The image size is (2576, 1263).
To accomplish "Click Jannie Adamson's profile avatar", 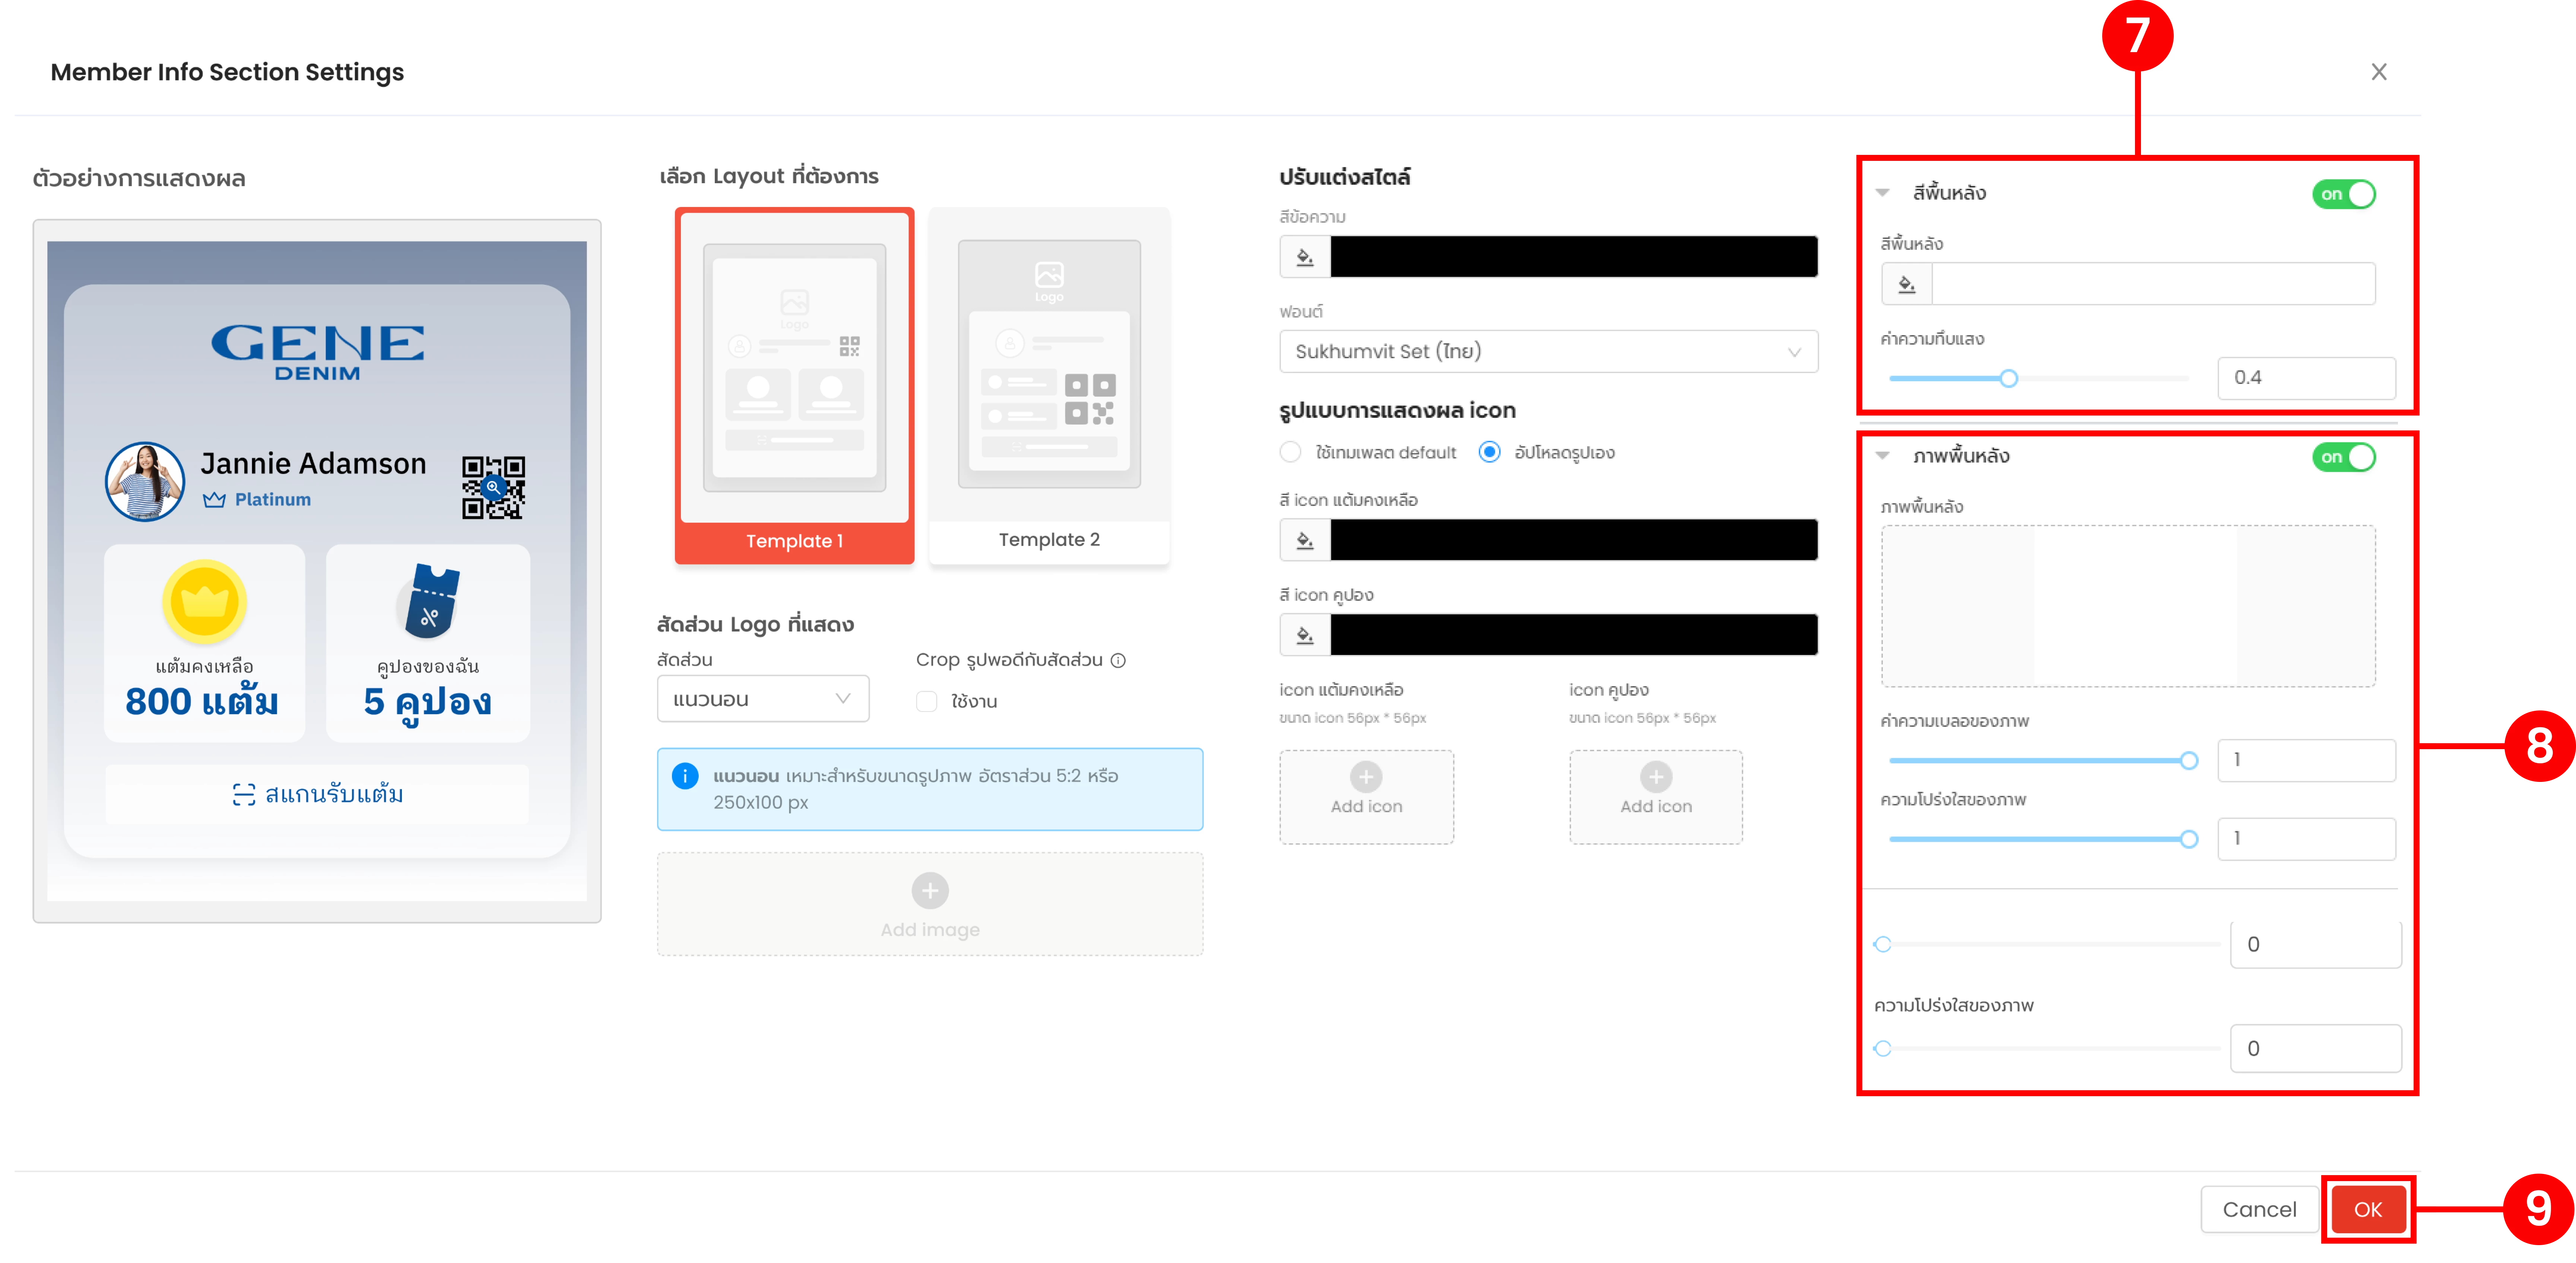I will tap(145, 481).
